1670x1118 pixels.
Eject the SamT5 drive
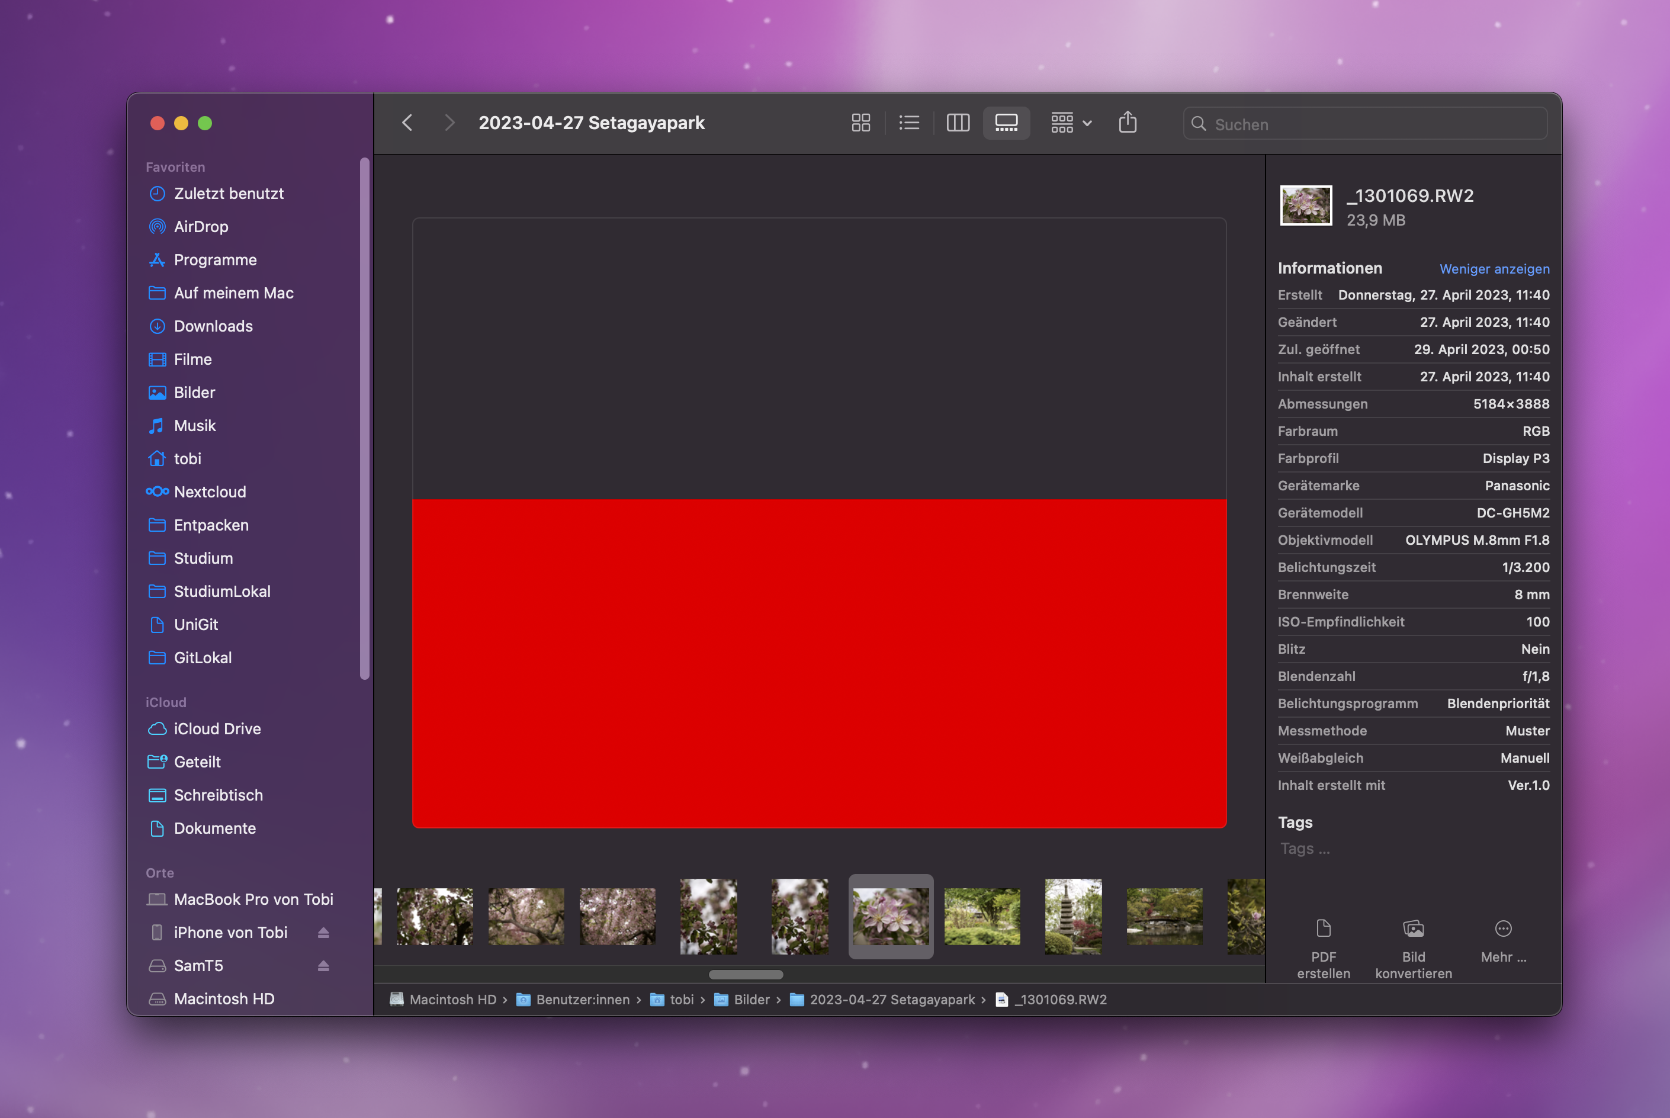[323, 965]
